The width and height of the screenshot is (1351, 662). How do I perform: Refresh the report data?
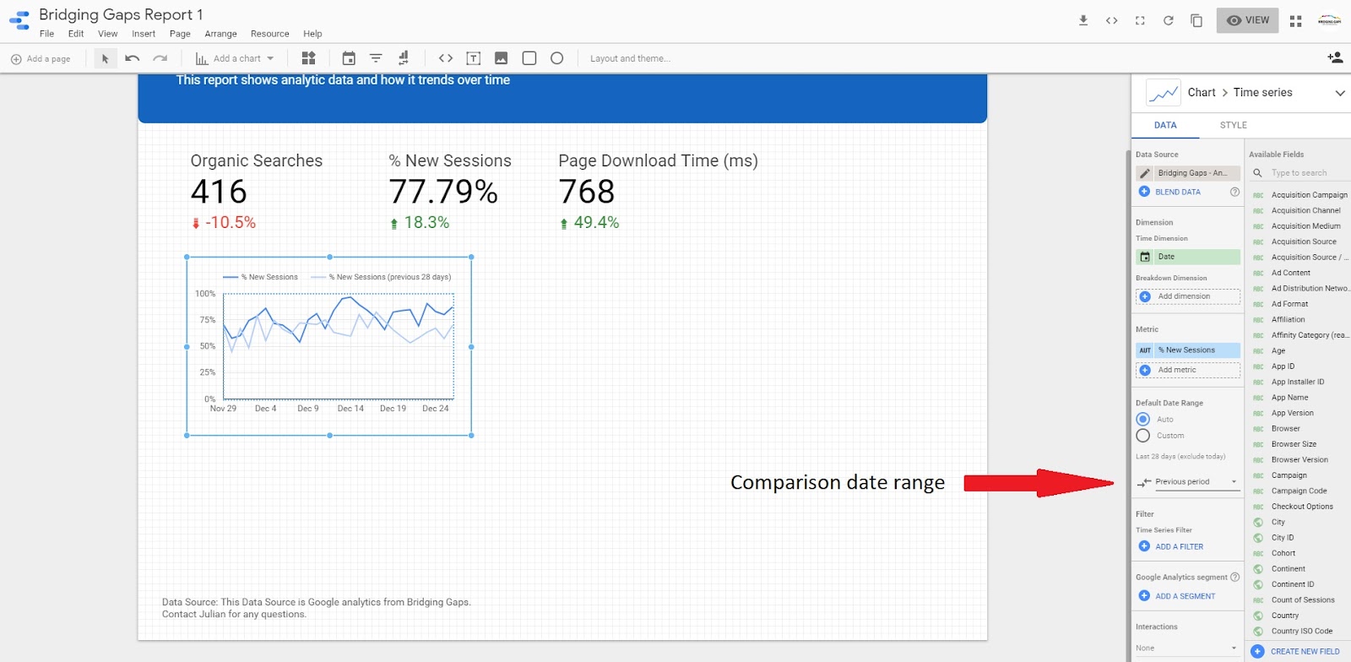coord(1169,20)
